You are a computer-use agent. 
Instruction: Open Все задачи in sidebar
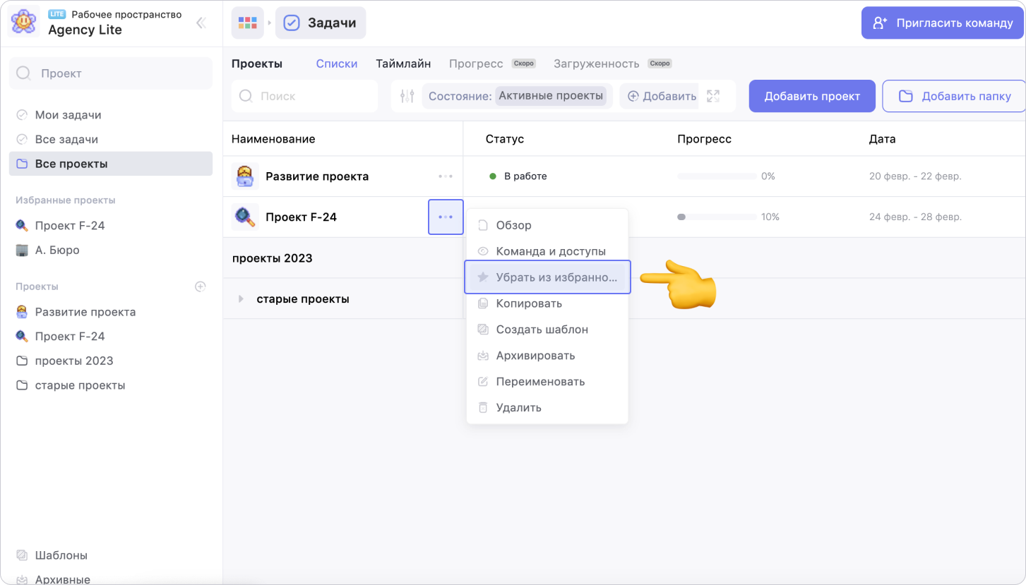(x=111, y=139)
